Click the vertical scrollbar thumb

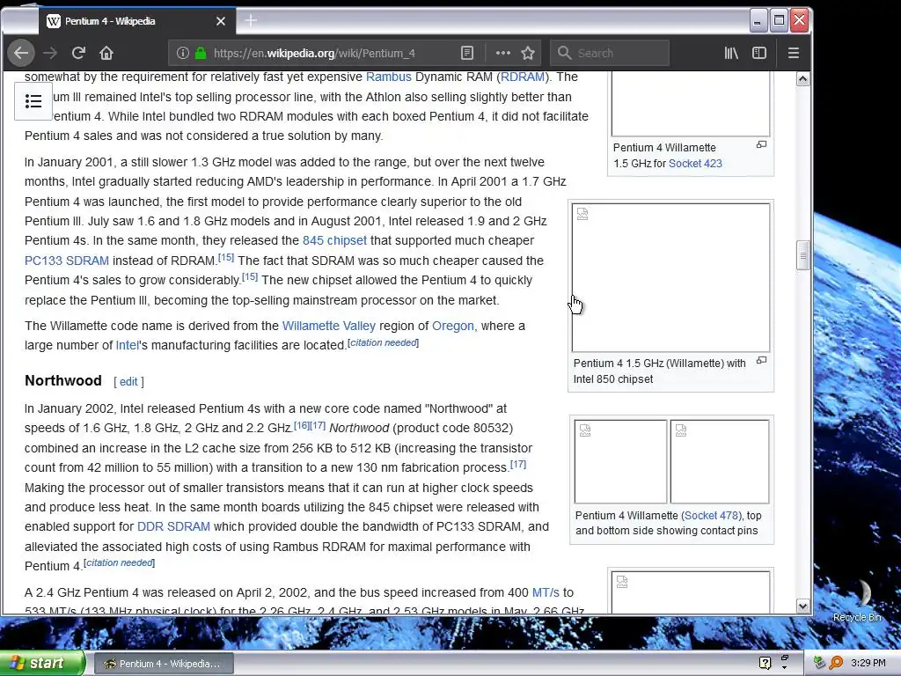802,255
